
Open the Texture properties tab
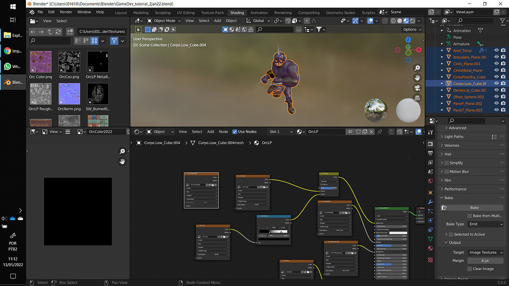[430, 260]
